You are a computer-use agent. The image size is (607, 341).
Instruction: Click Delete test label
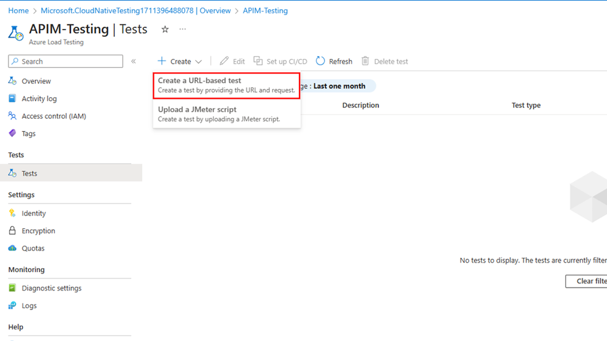391,61
